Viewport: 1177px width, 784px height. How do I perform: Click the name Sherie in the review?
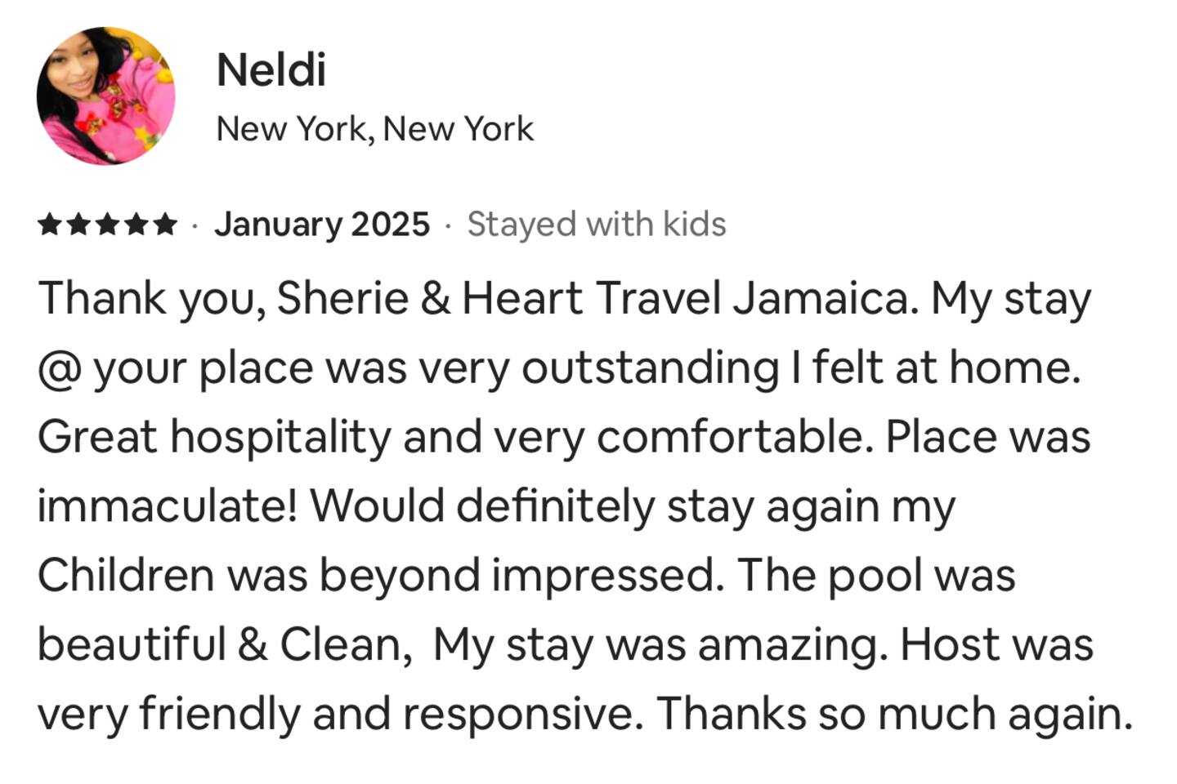[x=342, y=298]
